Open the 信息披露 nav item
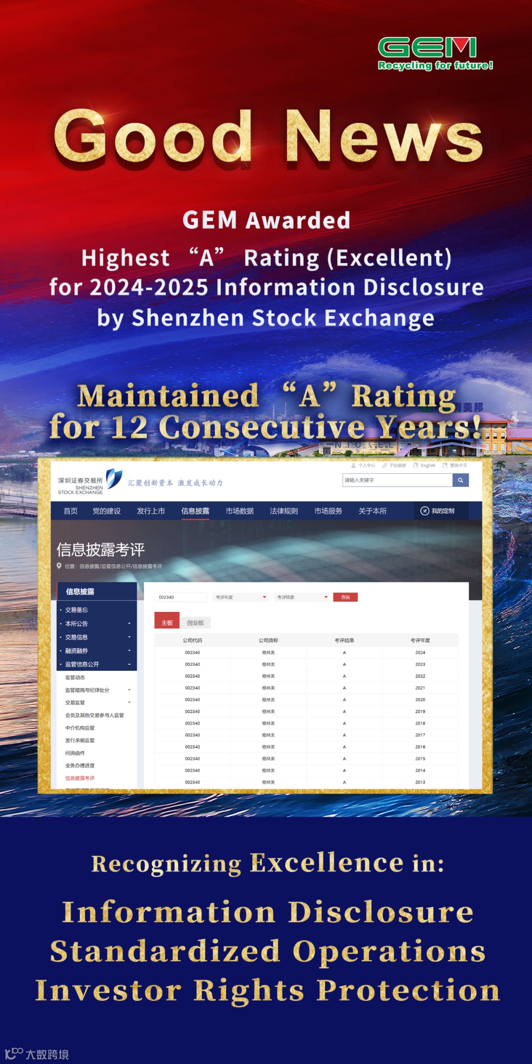Image resolution: width=532 pixels, height=1064 pixels. [x=195, y=511]
